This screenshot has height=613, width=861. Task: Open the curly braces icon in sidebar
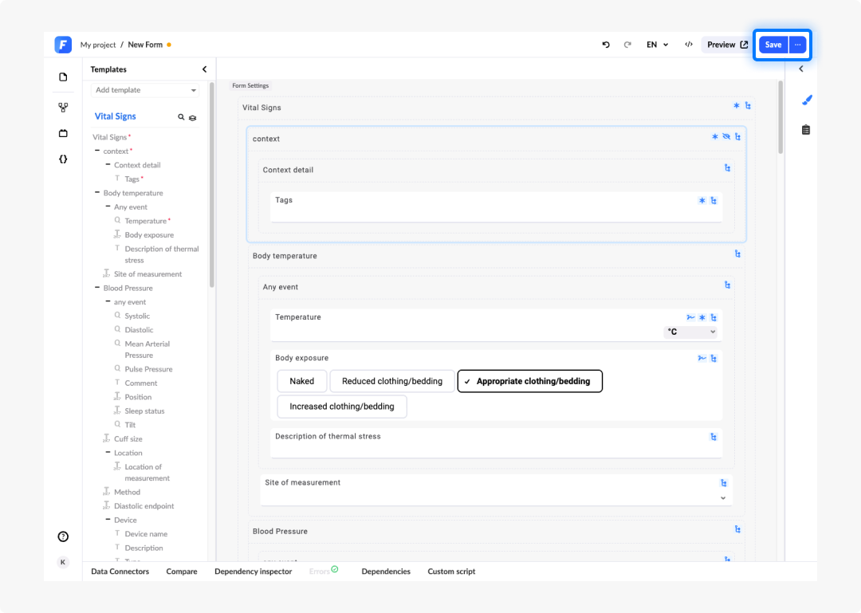[x=63, y=159]
